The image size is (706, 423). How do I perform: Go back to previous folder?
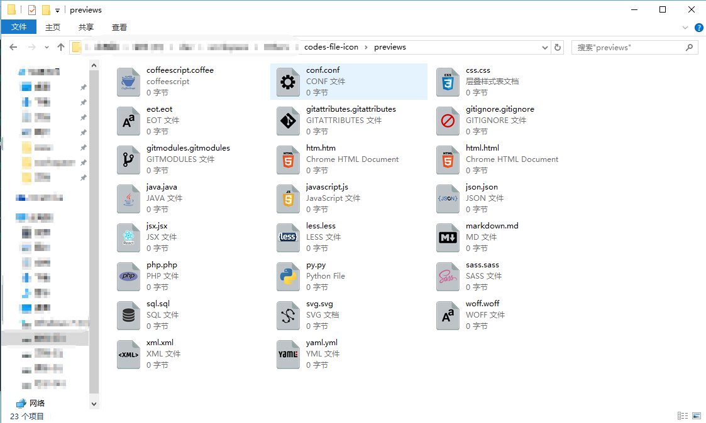(13, 47)
